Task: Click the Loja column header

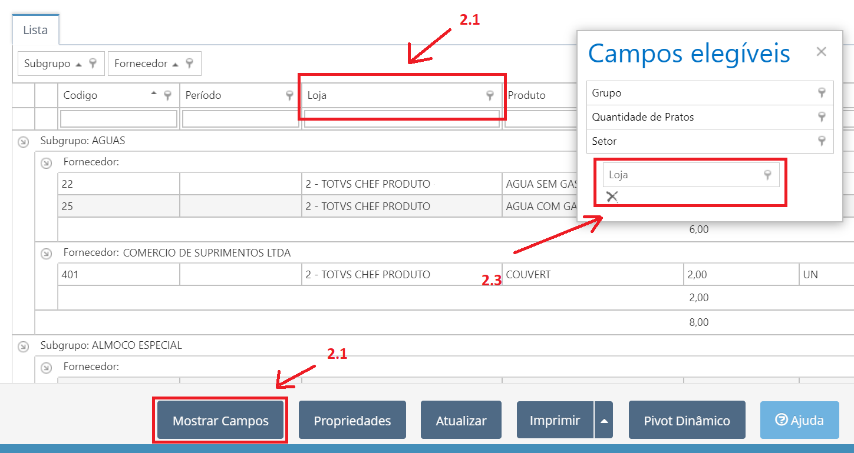Action: pos(402,95)
